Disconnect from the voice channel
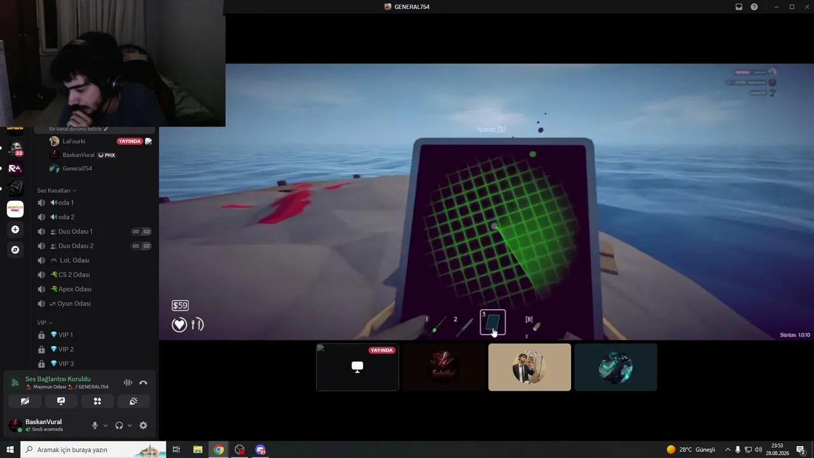 [x=143, y=382]
